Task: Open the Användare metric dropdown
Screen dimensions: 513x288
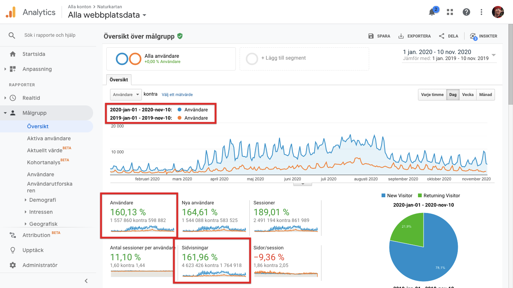Action: [x=126, y=94]
